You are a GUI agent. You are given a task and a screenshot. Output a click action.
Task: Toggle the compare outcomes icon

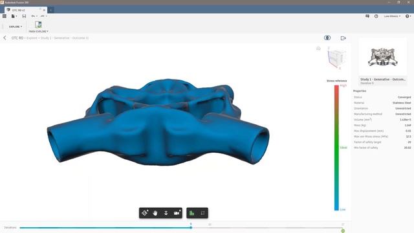pos(327,38)
